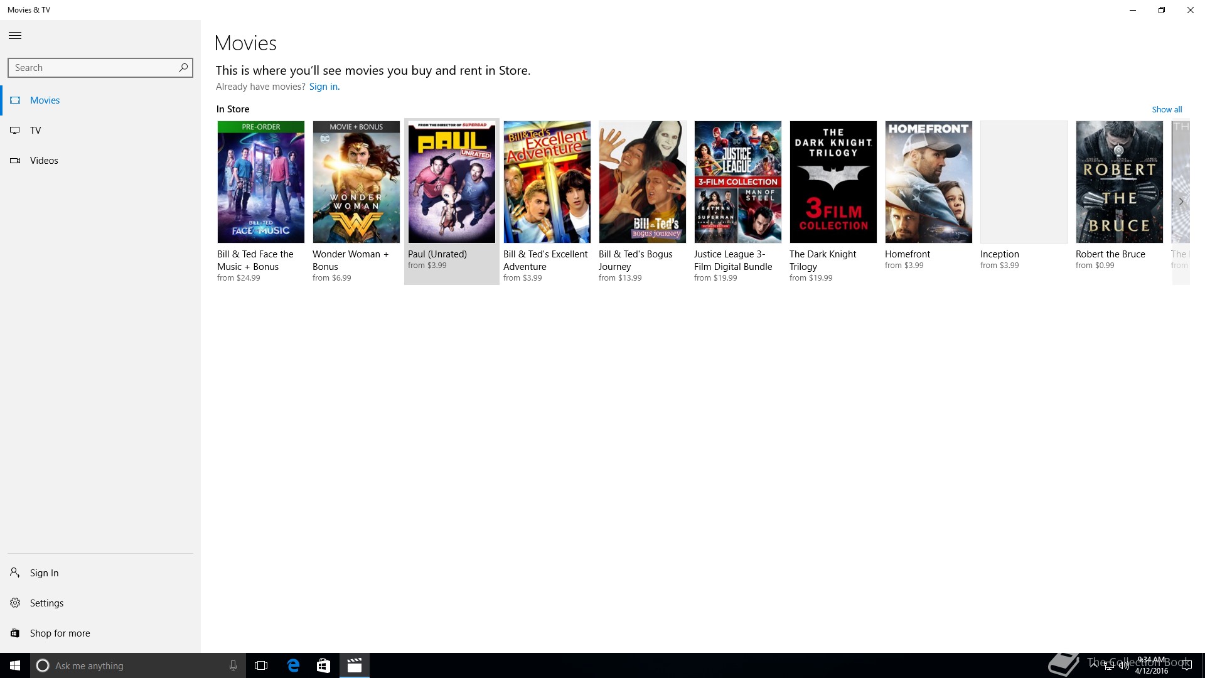The image size is (1205, 678).
Task: Select Movies in the sidebar
Action: 100,100
